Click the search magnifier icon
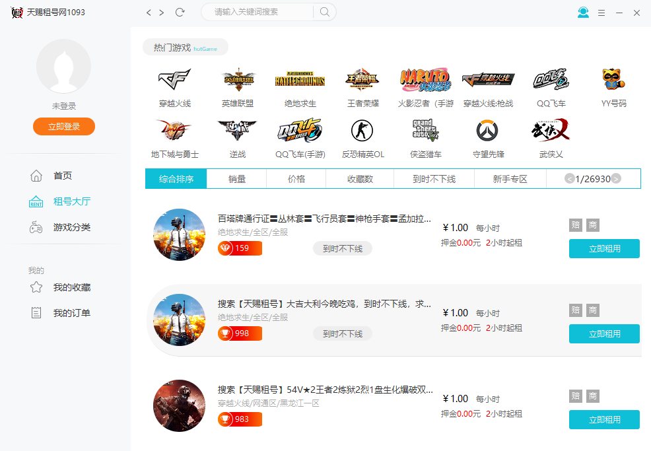Viewport: 651px width, 451px height. 325,12
